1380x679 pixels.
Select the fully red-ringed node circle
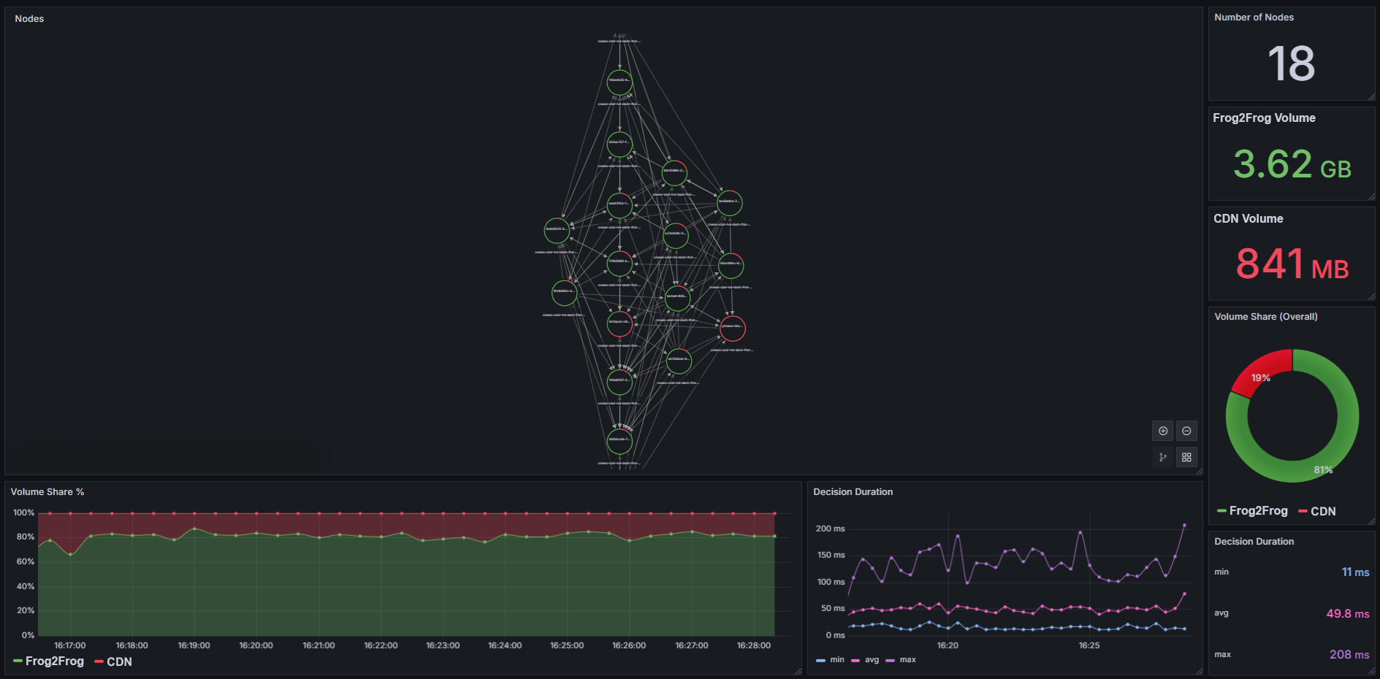click(x=732, y=329)
